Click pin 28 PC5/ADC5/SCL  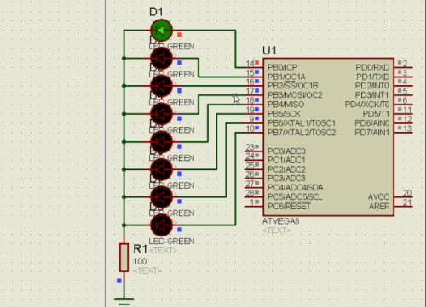(254, 197)
